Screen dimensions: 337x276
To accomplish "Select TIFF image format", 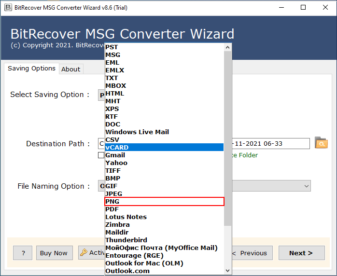I will point(164,170).
